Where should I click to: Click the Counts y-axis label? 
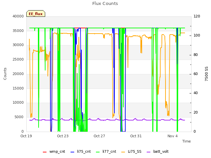point(5,74)
